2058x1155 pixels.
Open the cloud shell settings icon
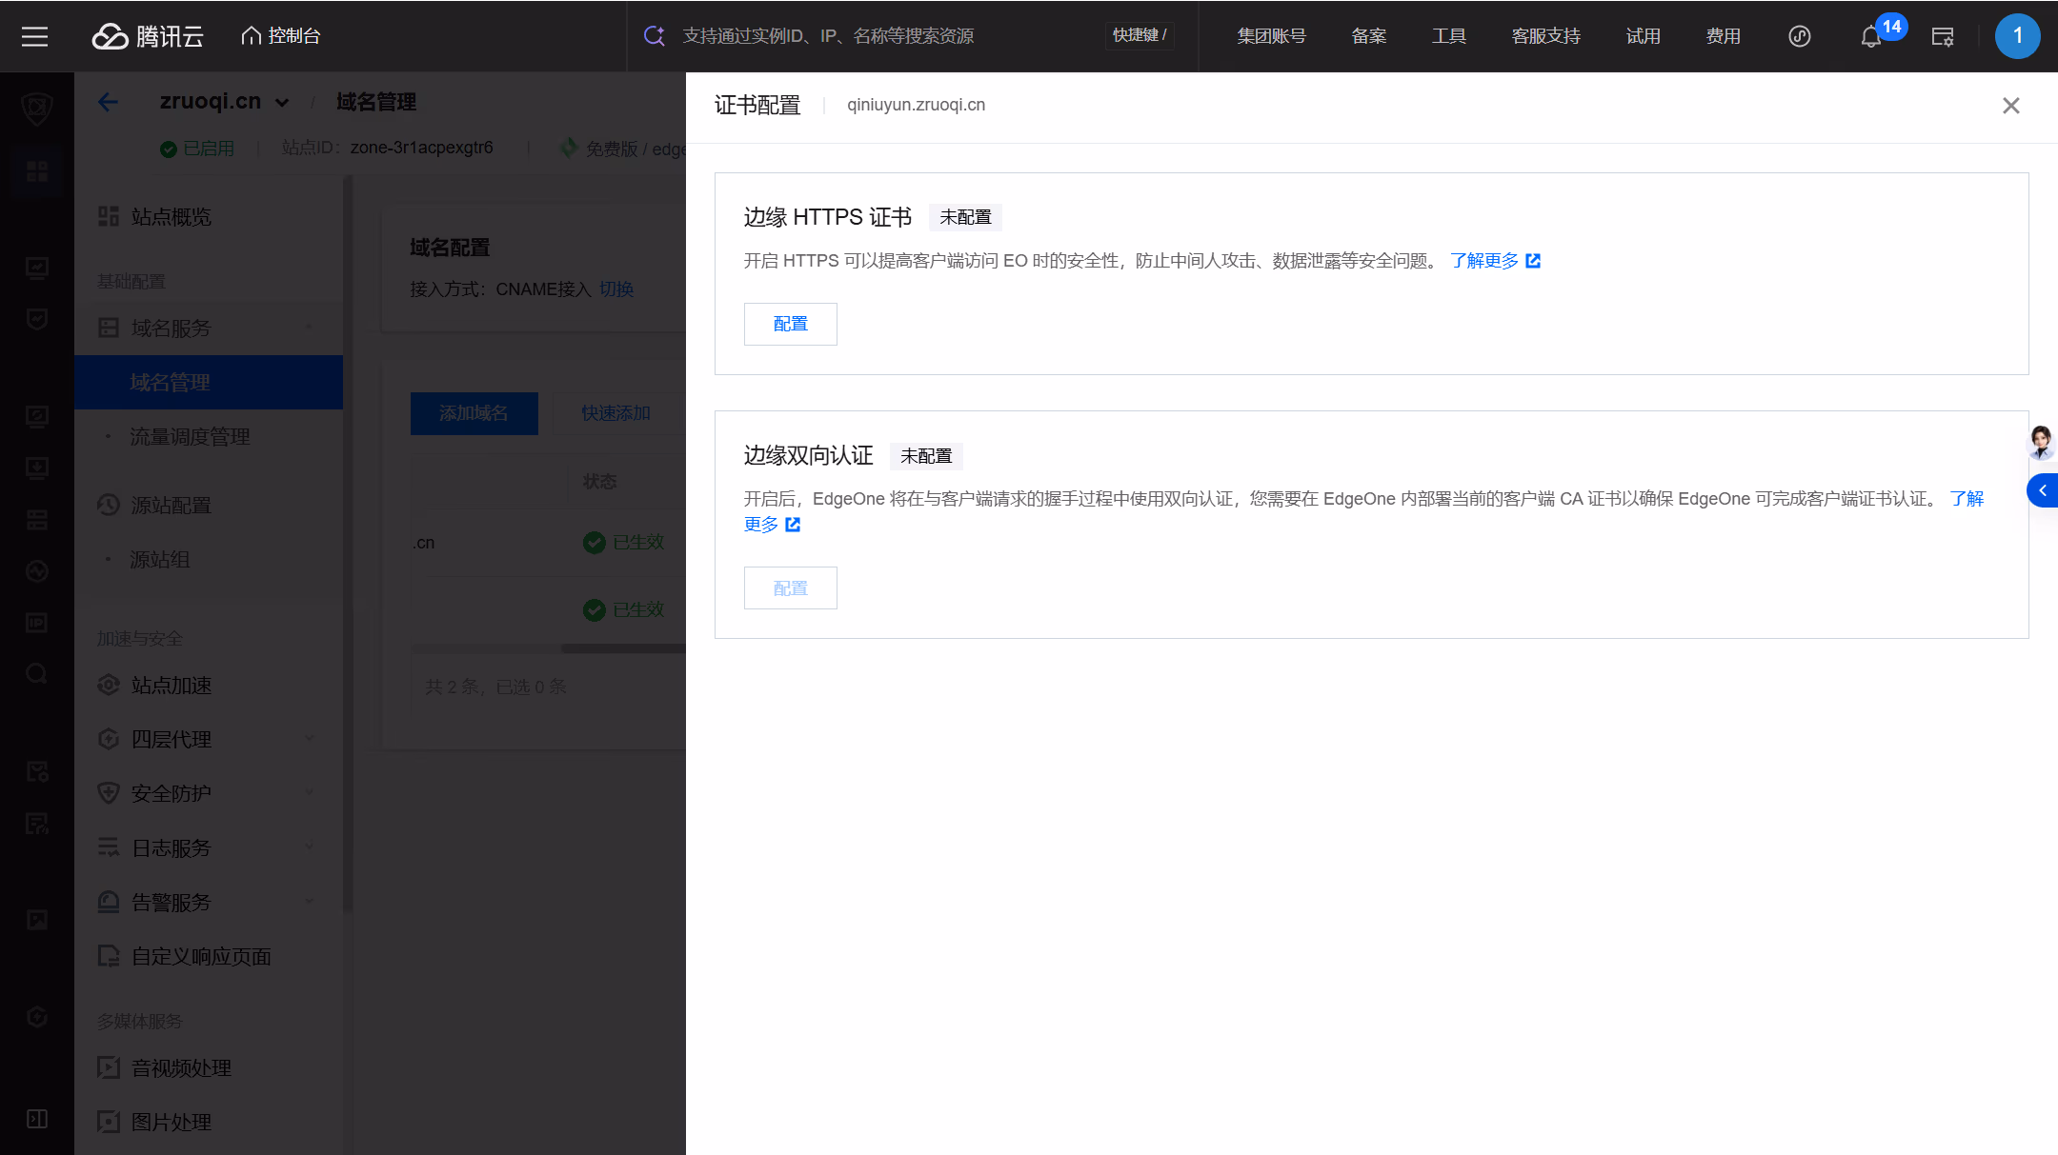pos(1942,36)
